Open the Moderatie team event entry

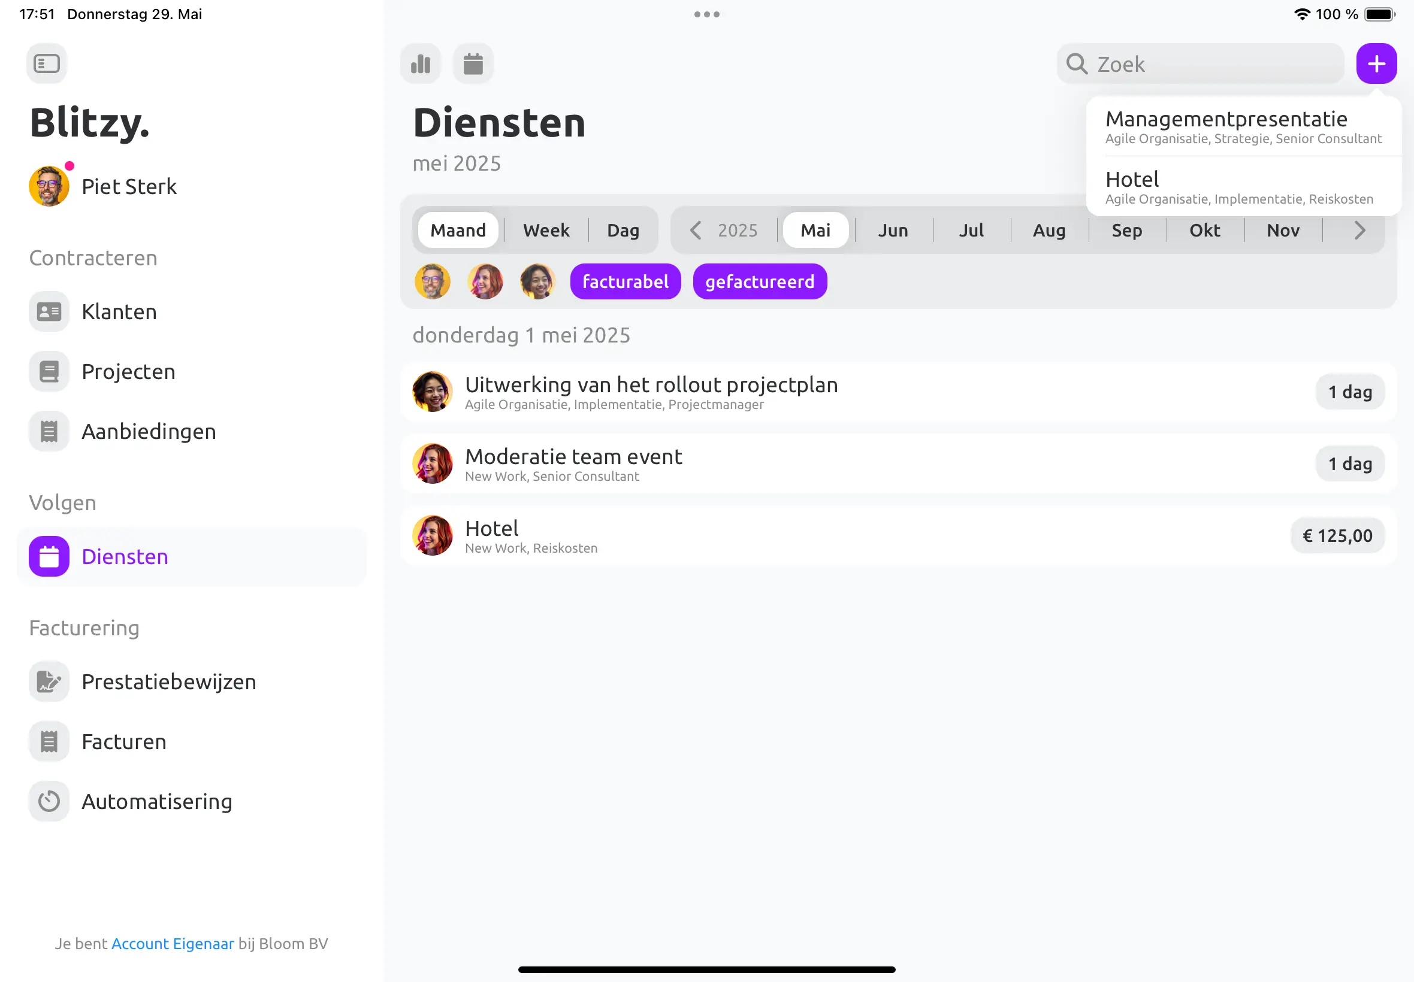click(898, 463)
